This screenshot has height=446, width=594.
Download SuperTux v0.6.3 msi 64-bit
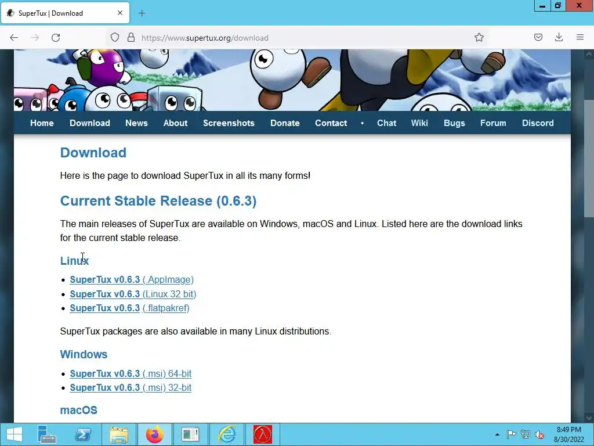pyautogui.click(x=131, y=373)
